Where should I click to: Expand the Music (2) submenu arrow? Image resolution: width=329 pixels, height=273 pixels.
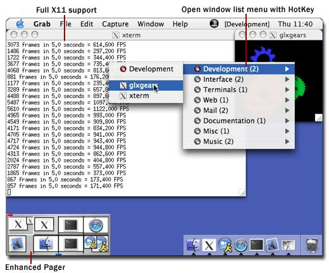point(287,142)
